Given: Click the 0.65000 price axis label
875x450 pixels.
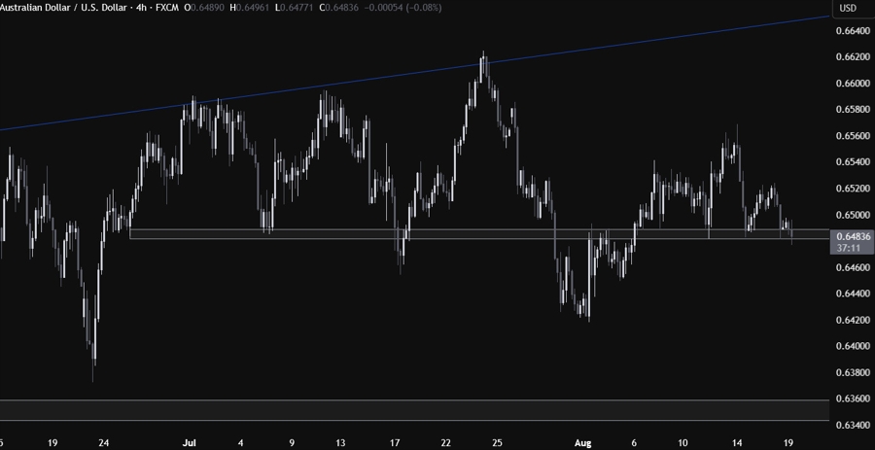Looking at the screenshot, I should (853, 215).
